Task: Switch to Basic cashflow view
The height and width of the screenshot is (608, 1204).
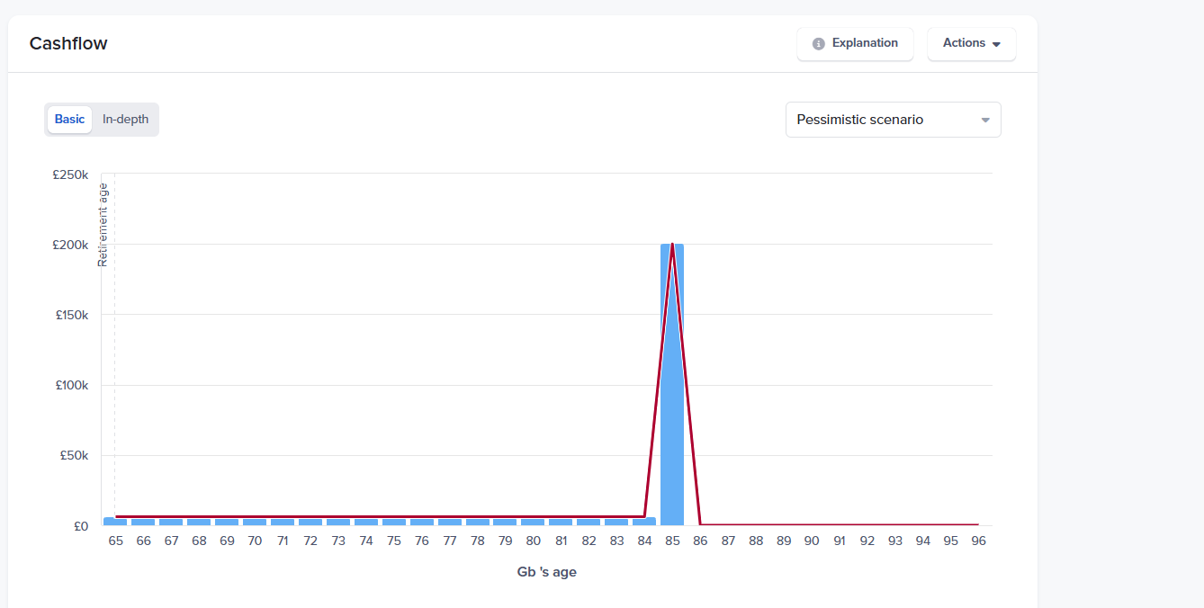Action: point(69,120)
